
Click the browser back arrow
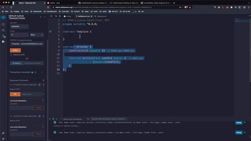[3, 7]
